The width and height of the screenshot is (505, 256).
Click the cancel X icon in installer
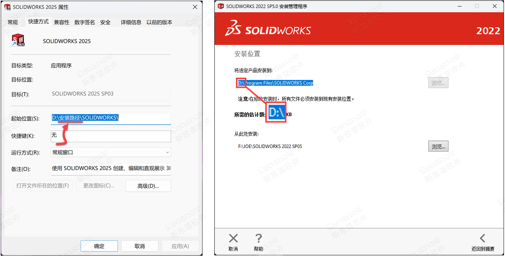(233, 238)
